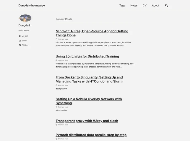Go to the Notes page
The width and height of the screenshot is (190, 141).
pyautogui.click(x=134, y=6)
